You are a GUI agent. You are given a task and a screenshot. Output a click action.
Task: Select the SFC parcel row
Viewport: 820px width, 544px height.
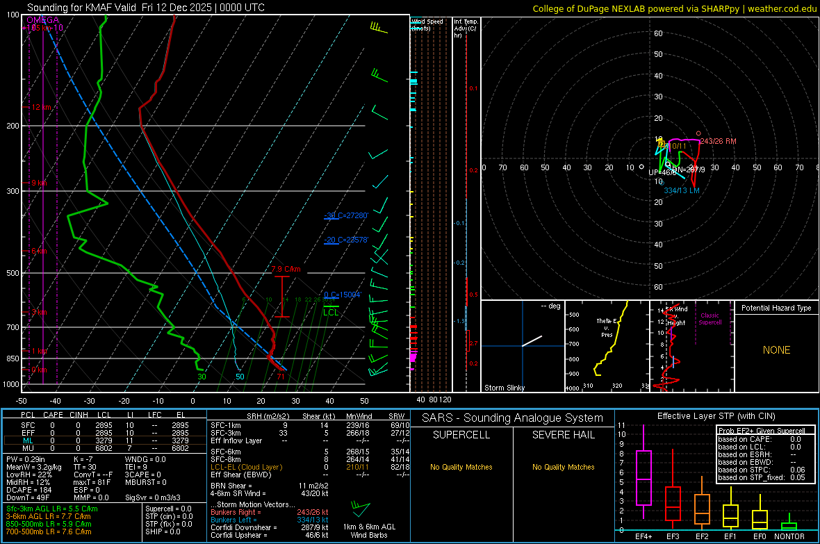(x=105, y=426)
